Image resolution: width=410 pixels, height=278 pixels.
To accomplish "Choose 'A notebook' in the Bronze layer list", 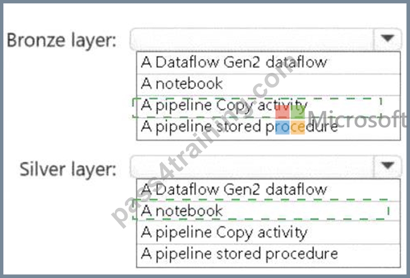I will [268, 85].
